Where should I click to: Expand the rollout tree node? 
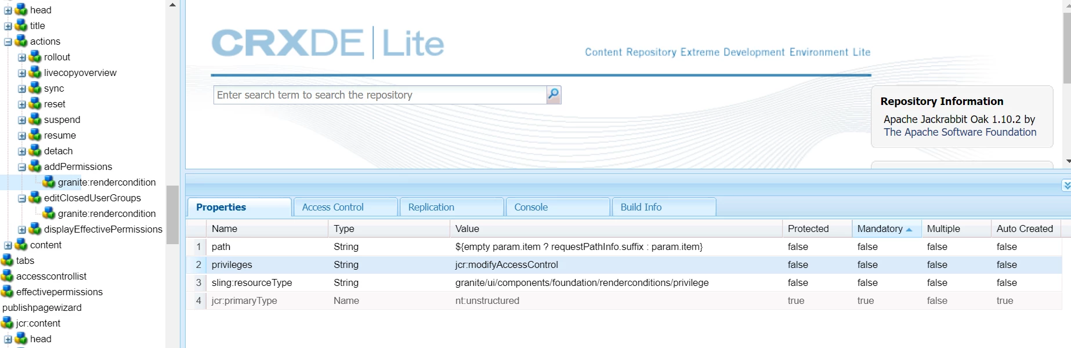22,57
